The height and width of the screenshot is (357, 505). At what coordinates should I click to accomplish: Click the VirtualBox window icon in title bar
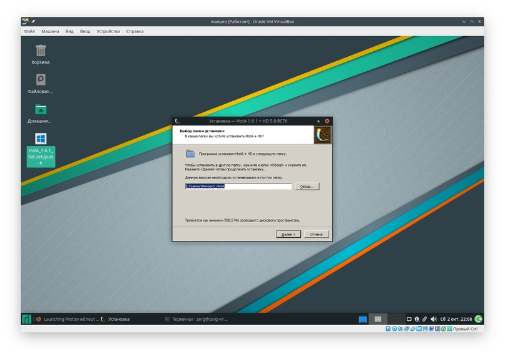pyautogui.click(x=25, y=21)
